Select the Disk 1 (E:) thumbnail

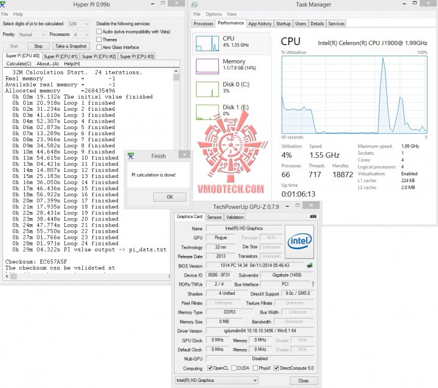[x=207, y=112]
